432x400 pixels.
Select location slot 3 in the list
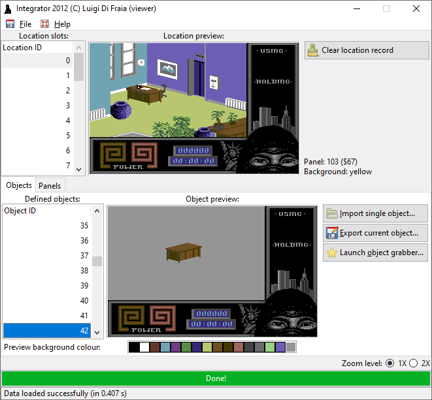click(x=38, y=106)
